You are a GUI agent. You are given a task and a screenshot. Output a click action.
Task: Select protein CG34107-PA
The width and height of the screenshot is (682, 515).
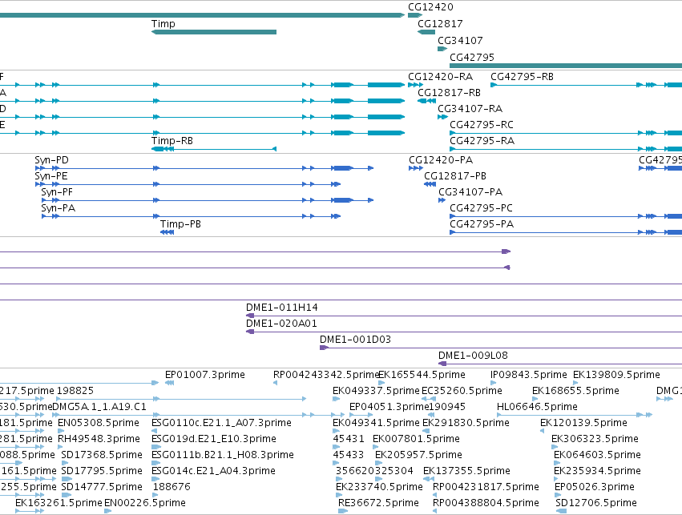point(442,200)
